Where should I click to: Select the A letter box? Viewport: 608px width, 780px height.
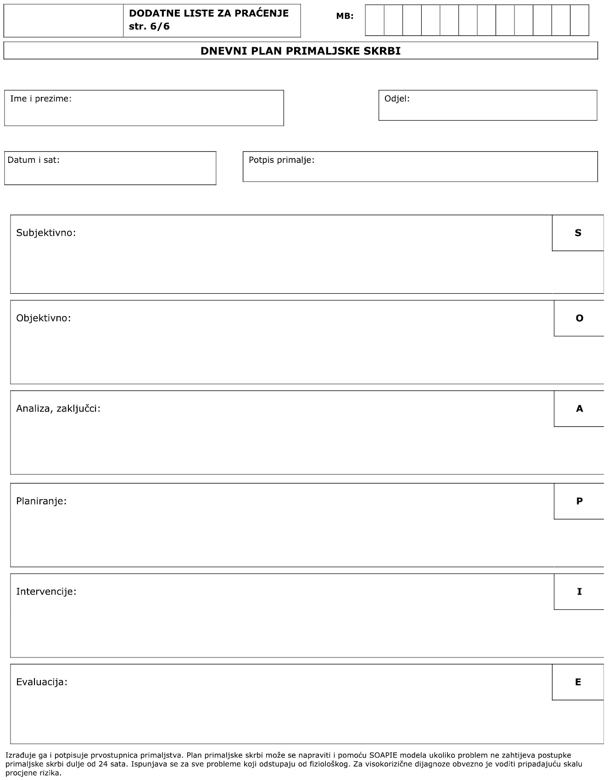click(579, 409)
